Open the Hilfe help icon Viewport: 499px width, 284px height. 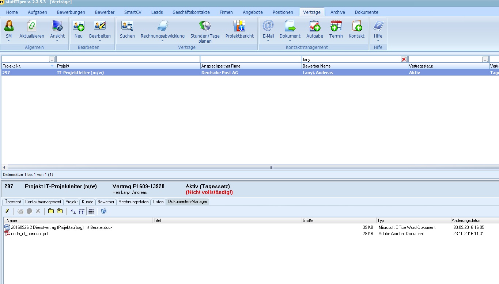tap(378, 26)
